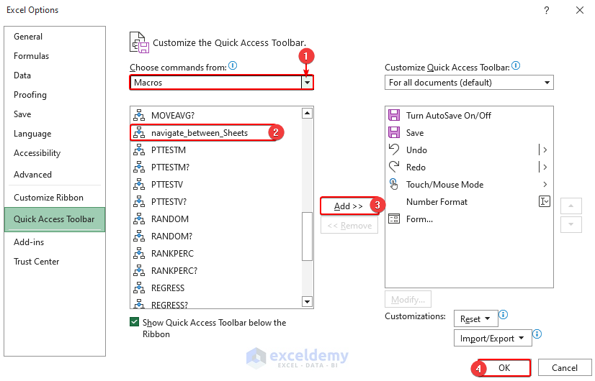Viewport: 595px width, 381px height.
Task: Close the Excel Options dialog
Action: click(579, 10)
